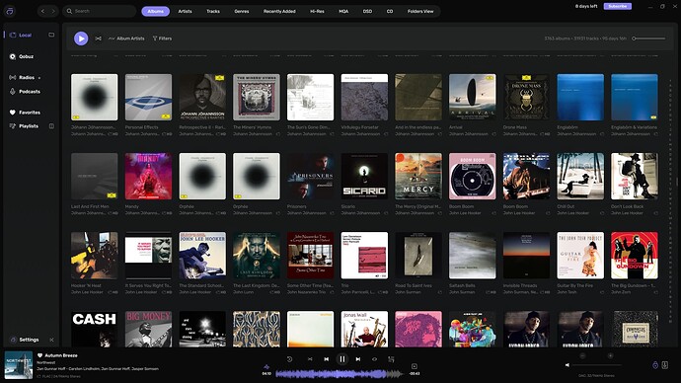Screen dimensions: 681x383
Task: Open the Genres tab
Action: click(242, 11)
